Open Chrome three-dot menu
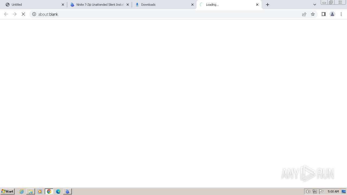This screenshot has height=195, width=347. (x=341, y=14)
